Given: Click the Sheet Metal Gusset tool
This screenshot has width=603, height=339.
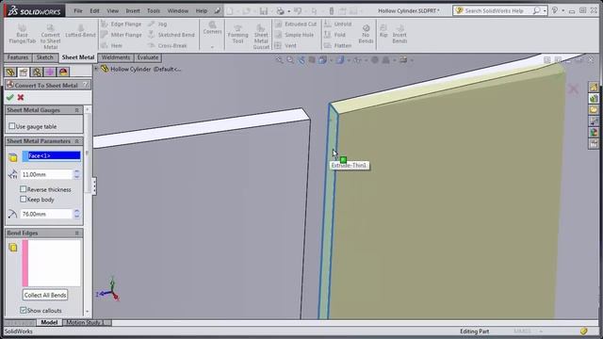Looking at the screenshot, I should [261, 36].
